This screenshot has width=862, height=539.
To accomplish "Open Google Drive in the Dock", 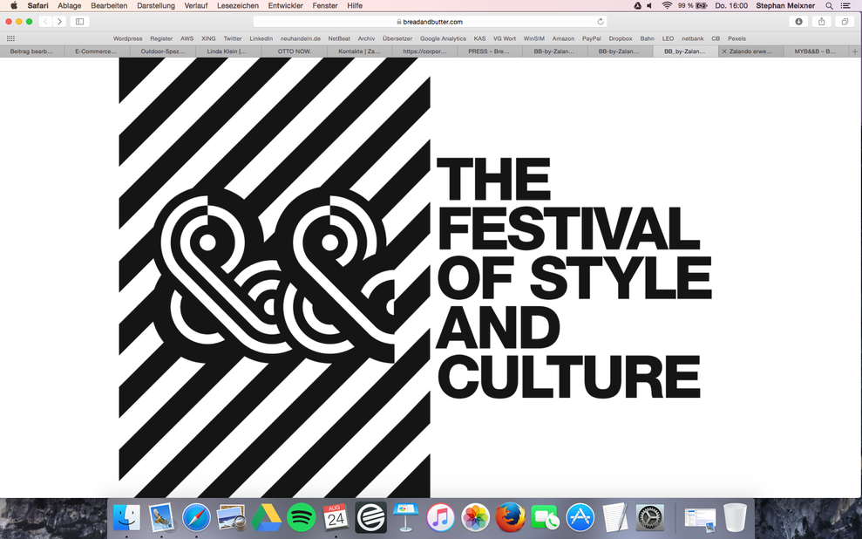I will coord(266,517).
